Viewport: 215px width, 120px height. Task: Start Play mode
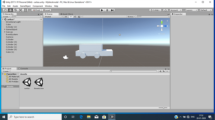(x=102, y=10)
